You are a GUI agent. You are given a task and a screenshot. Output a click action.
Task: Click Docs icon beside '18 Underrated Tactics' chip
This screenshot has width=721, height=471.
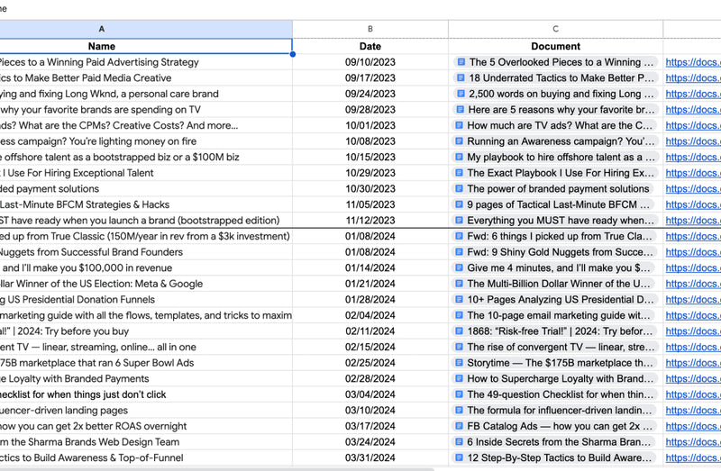pyautogui.click(x=461, y=78)
